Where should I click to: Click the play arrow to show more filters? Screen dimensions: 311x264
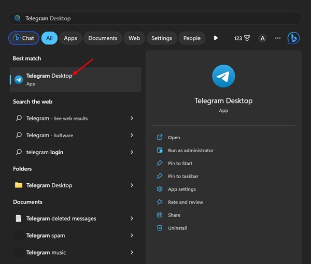(x=216, y=38)
